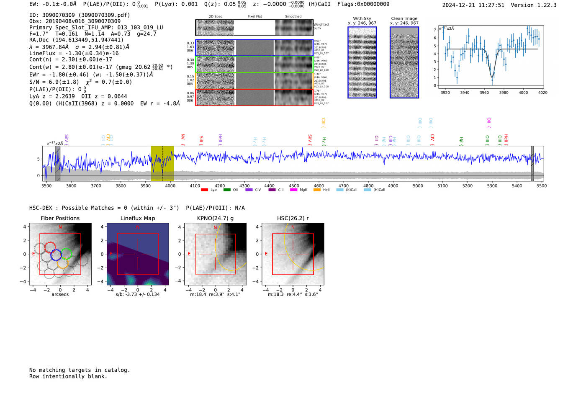Click the 2024-12-21 11:27:51 timestamp
The width and height of the screenshot is (586, 399).
(473, 5)
